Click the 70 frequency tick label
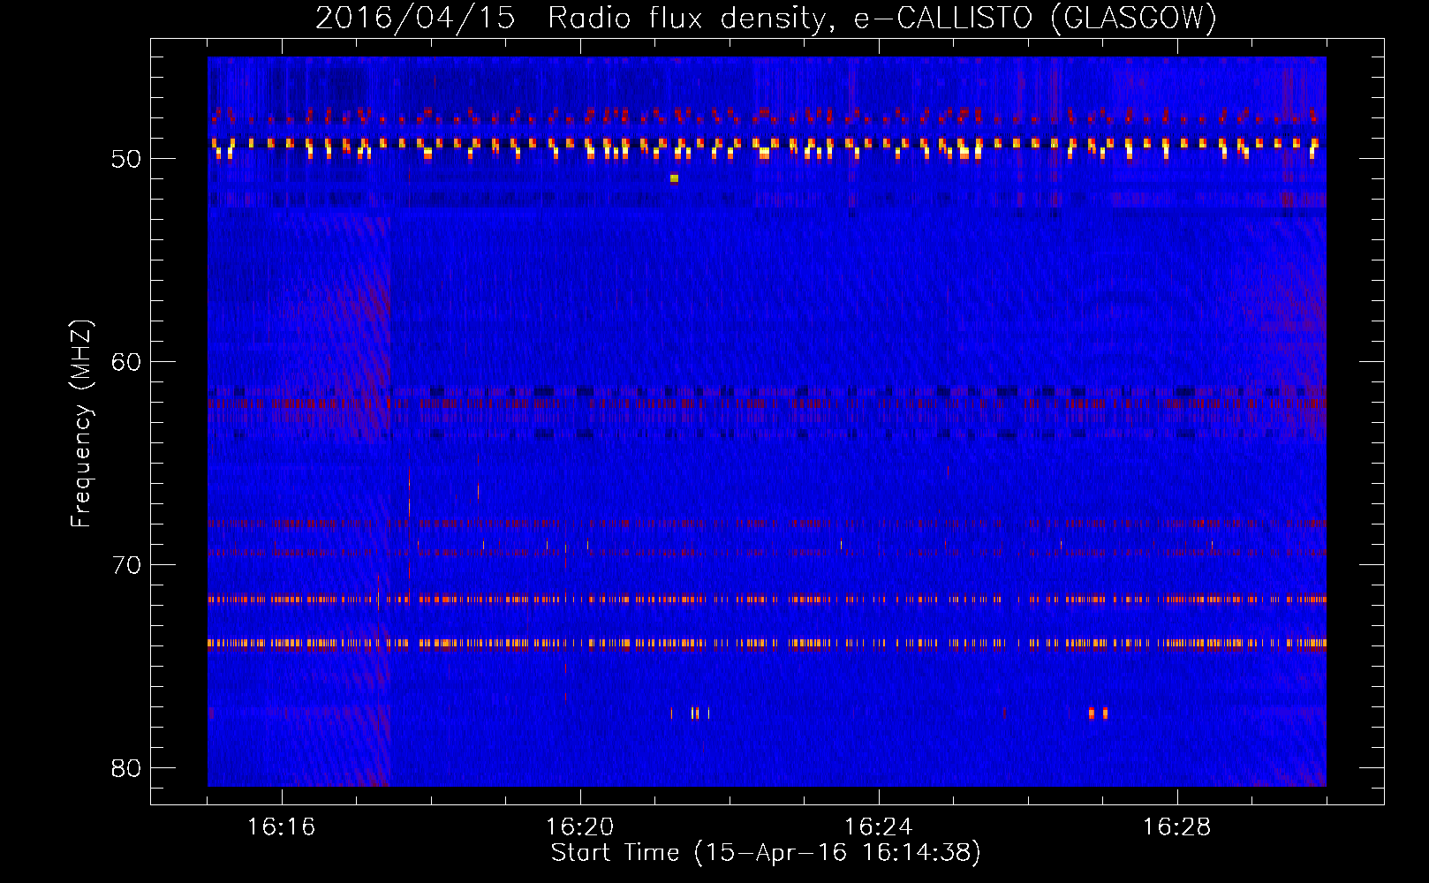Screen dimensions: 1429x883 126,565
